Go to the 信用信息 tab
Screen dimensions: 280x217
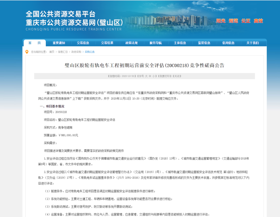(x=228, y=43)
